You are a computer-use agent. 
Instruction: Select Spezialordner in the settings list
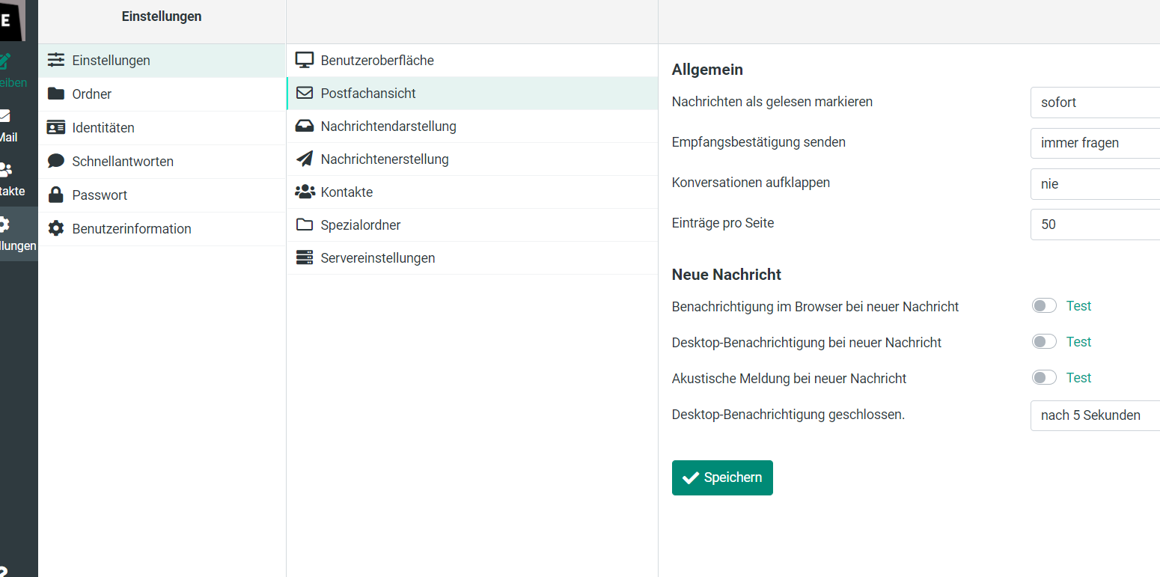tap(360, 225)
